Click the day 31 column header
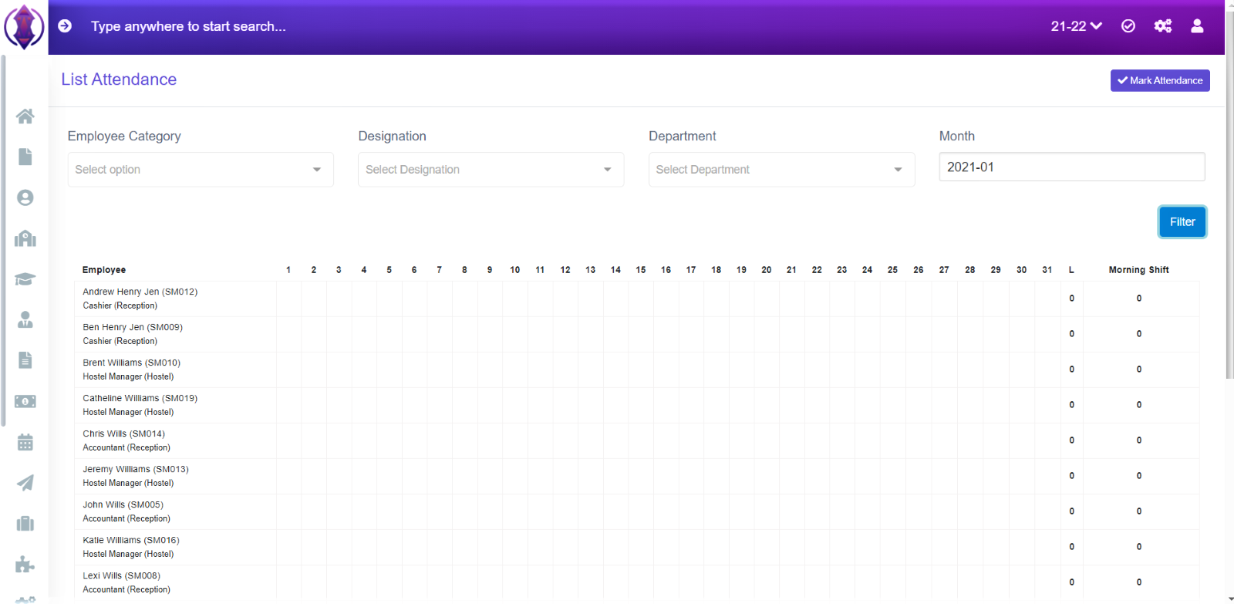 pyautogui.click(x=1047, y=270)
